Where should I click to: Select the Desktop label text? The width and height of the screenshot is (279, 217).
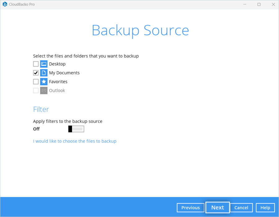pyautogui.click(x=57, y=64)
